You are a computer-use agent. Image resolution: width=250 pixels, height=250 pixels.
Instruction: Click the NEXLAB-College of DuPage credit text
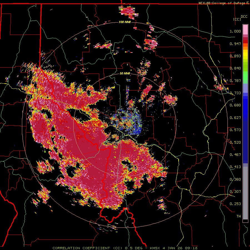pos(223,3)
